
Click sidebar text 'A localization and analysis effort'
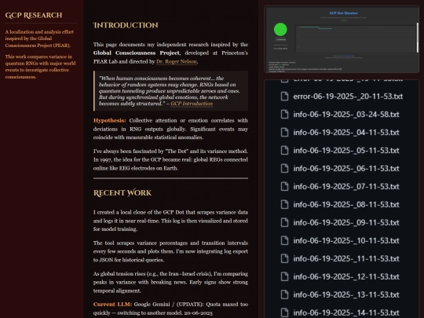click(39, 38)
